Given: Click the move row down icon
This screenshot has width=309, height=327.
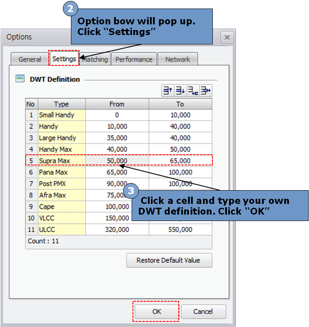Looking at the screenshot, I should click(x=180, y=91).
